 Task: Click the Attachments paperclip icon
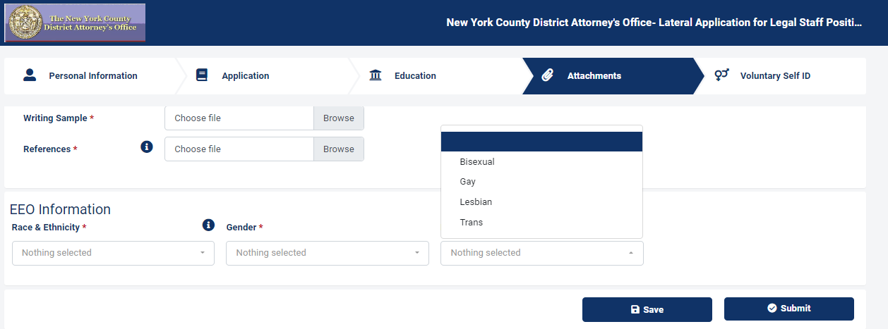[x=547, y=75]
